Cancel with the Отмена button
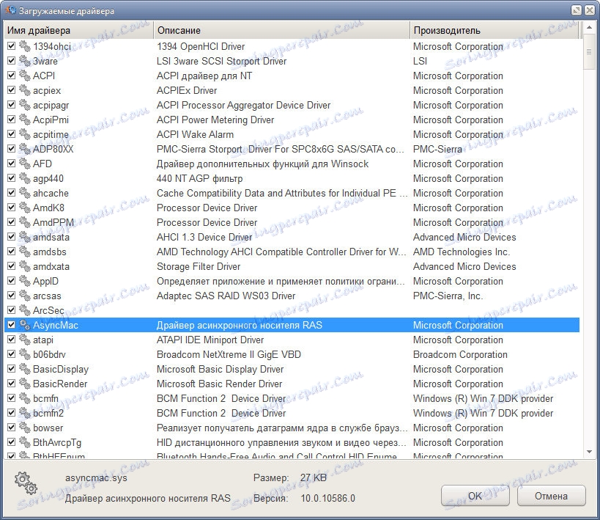600x520 pixels. click(x=552, y=496)
